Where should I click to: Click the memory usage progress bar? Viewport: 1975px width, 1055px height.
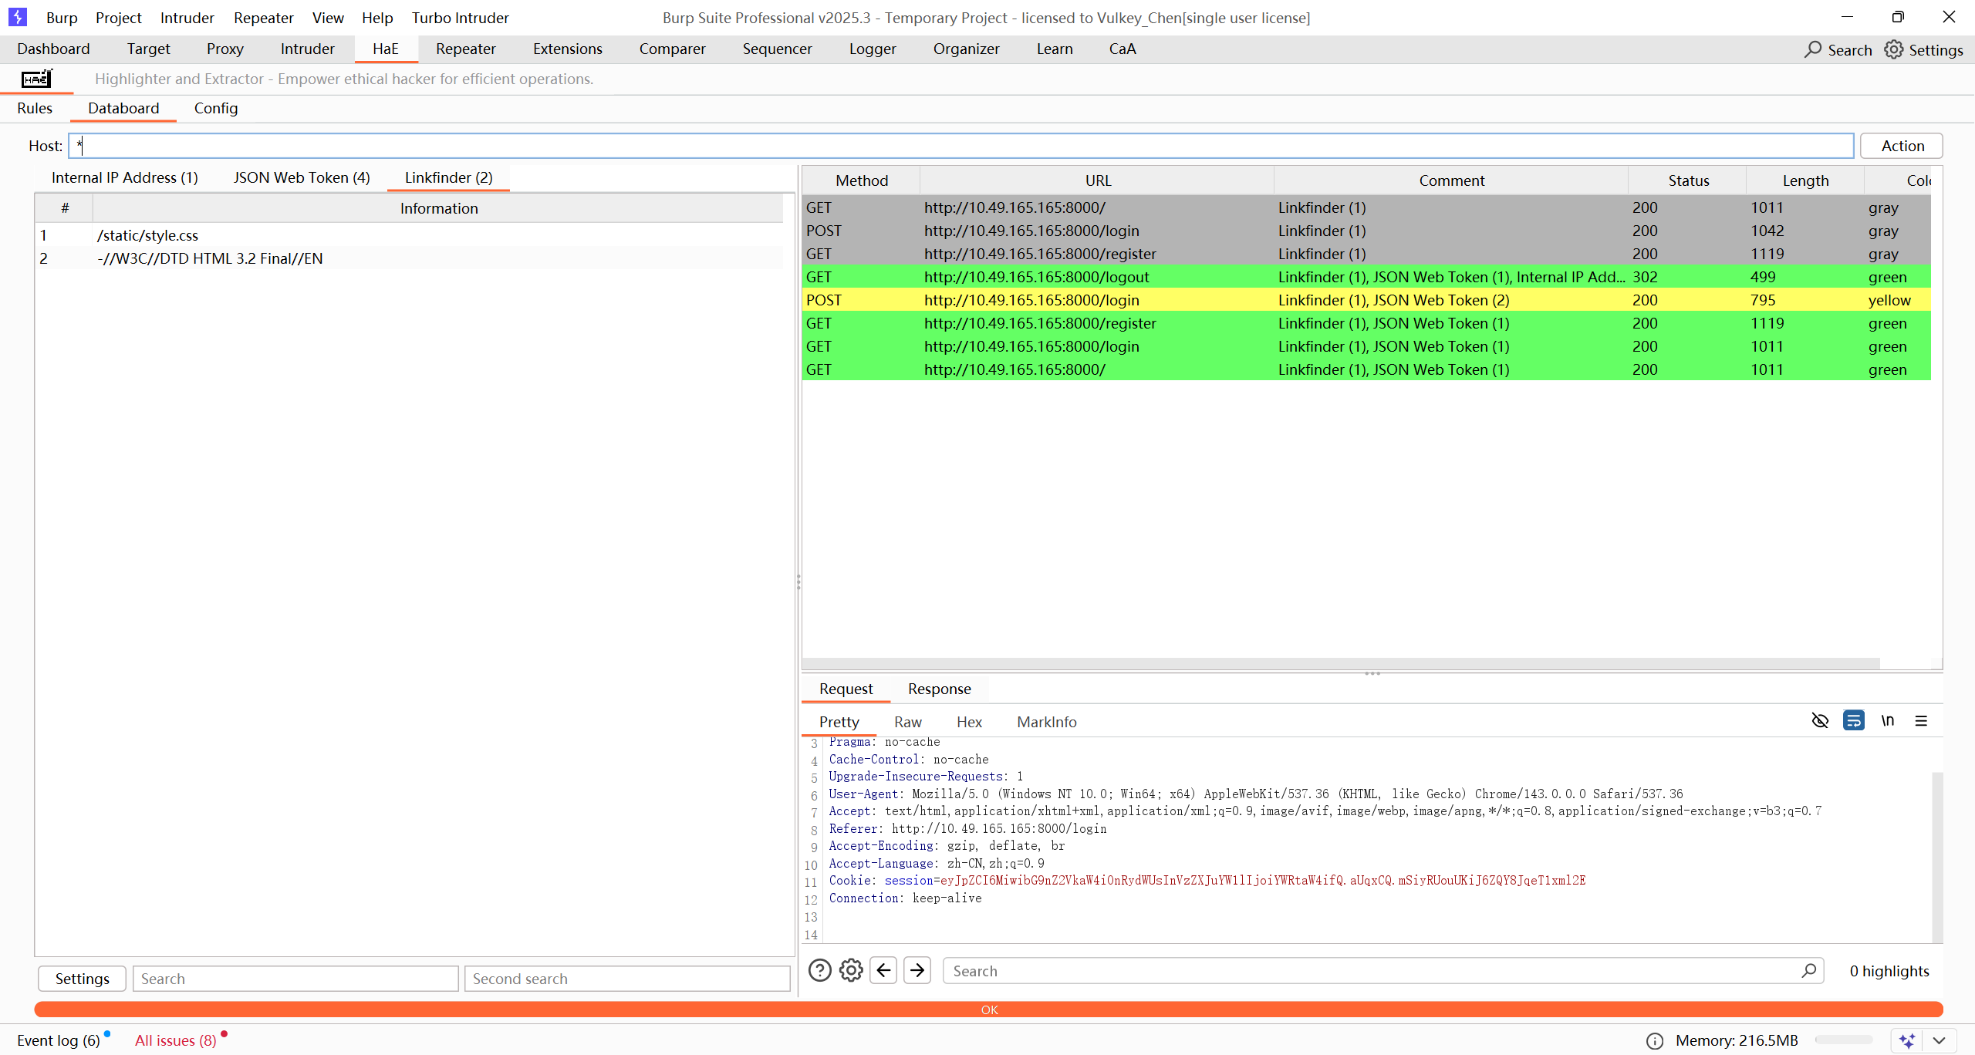coord(1844,1040)
